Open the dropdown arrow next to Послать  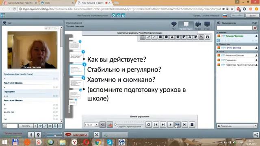[35, 126]
